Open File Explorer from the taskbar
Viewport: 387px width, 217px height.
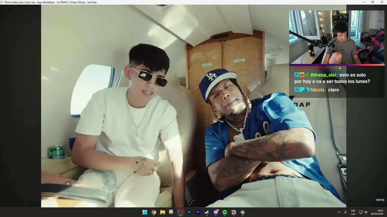click(162, 212)
